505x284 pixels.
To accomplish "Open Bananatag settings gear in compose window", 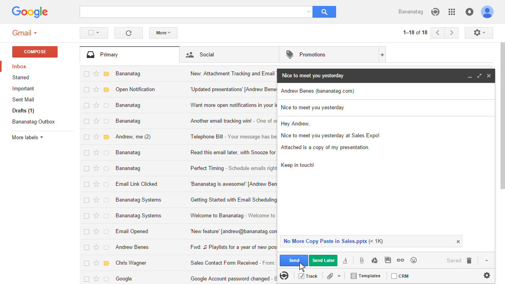I will pyautogui.click(x=487, y=275).
